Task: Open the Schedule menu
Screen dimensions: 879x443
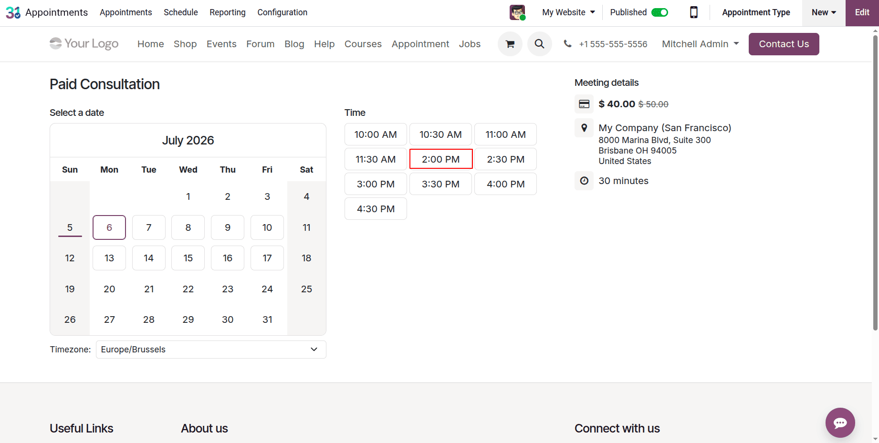Action: tap(181, 12)
